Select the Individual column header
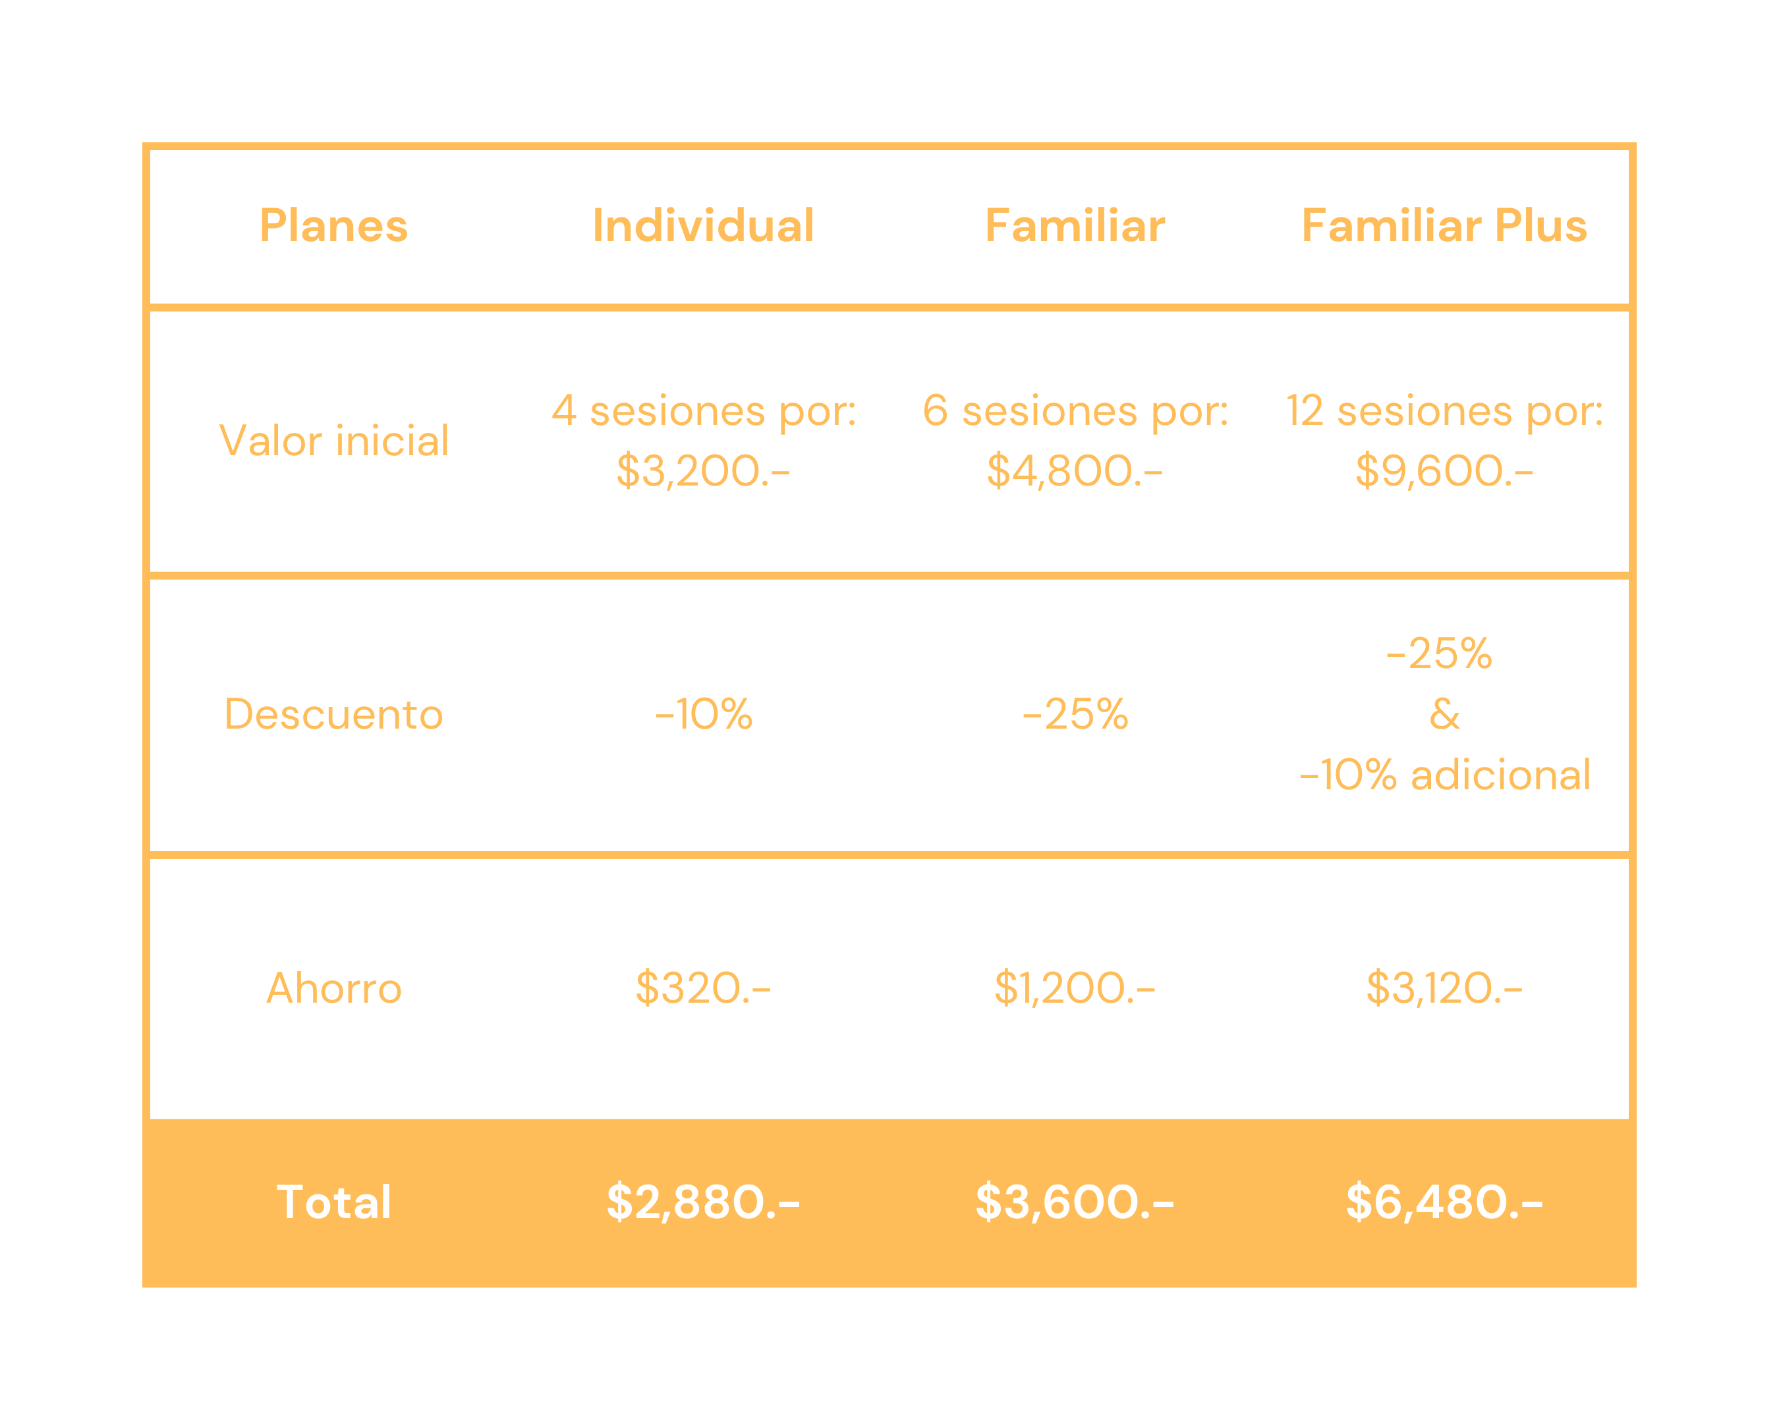Screen dimensions: 1779x1423 click(x=703, y=226)
